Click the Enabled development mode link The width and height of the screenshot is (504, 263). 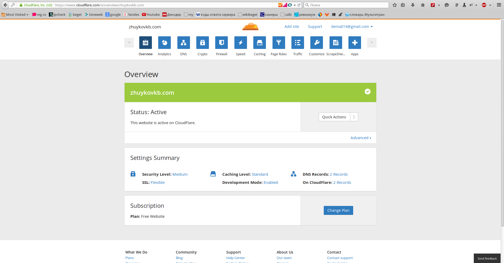(271, 183)
